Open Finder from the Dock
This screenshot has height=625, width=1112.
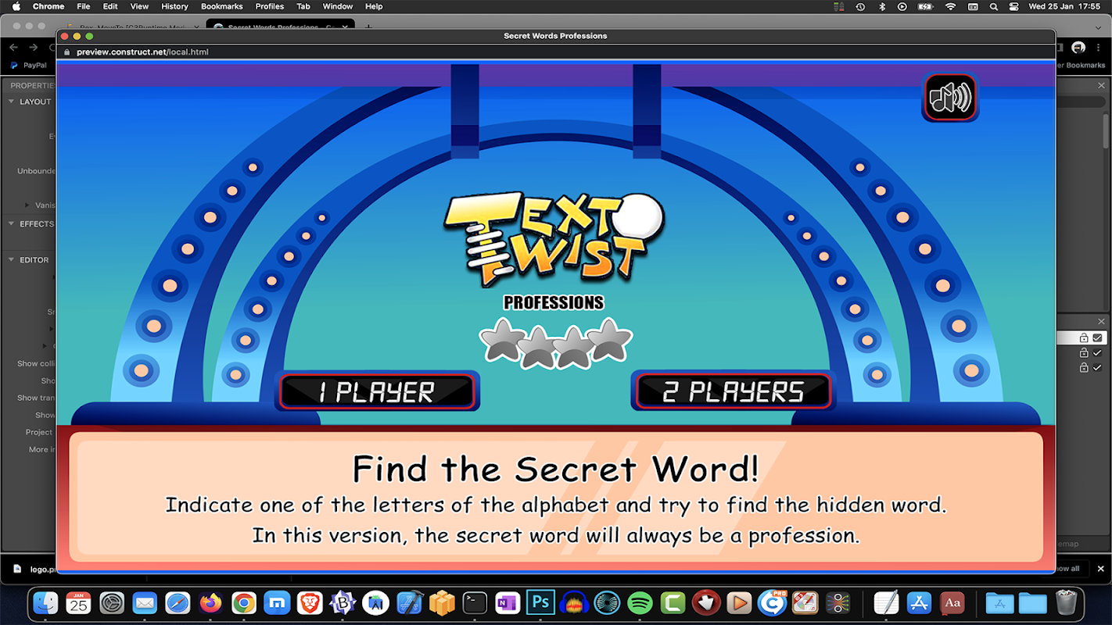47,602
